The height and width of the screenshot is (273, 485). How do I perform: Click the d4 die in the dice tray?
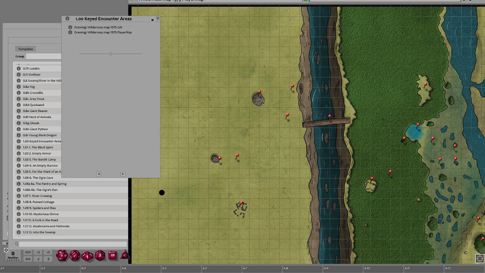coord(125,255)
